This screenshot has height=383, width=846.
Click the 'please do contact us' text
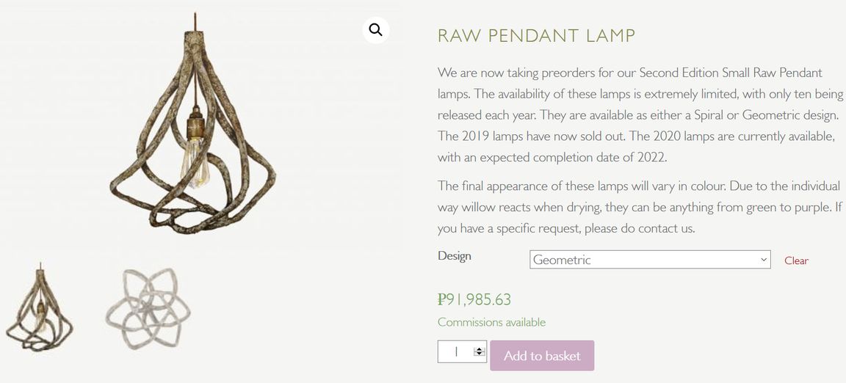pyautogui.click(x=640, y=228)
